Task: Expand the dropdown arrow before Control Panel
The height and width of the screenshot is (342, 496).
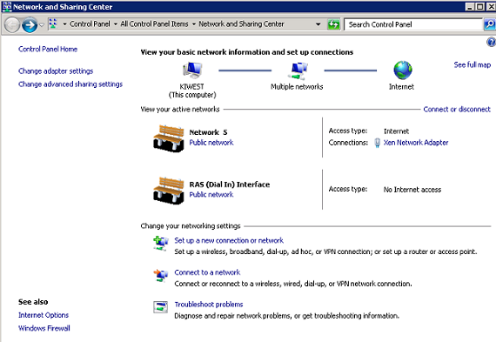Action: tap(64, 24)
